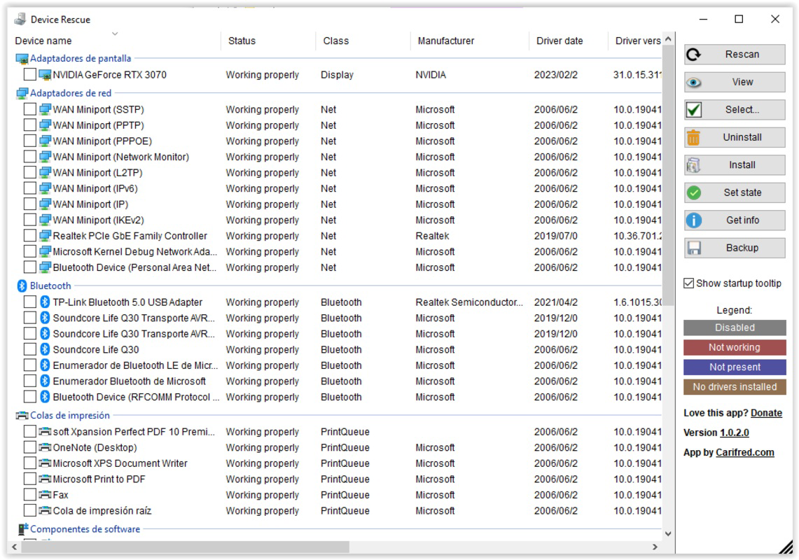Click the WAN Miniport (L2TP) network icon
The height and width of the screenshot is (560, 799).
(x=45, y=173)
